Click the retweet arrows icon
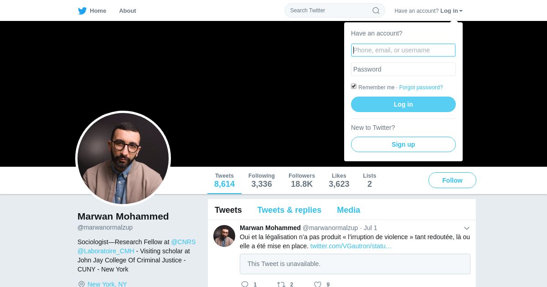Viewport: 547px width, 287px height. pos(281,284)
